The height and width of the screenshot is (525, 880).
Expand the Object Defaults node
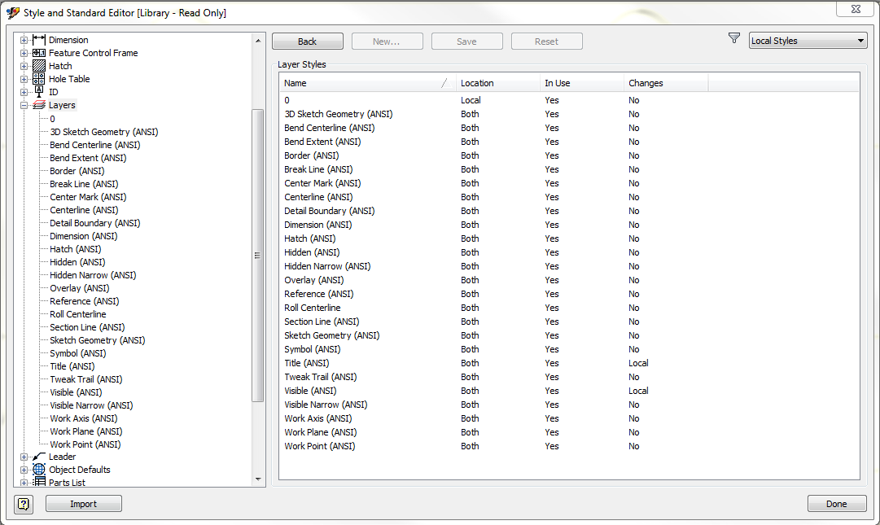(x=24, y=470)
